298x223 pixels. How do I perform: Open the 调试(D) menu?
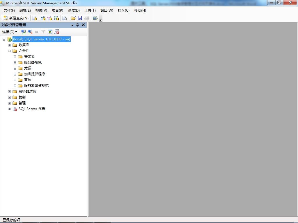click(74, 10)
